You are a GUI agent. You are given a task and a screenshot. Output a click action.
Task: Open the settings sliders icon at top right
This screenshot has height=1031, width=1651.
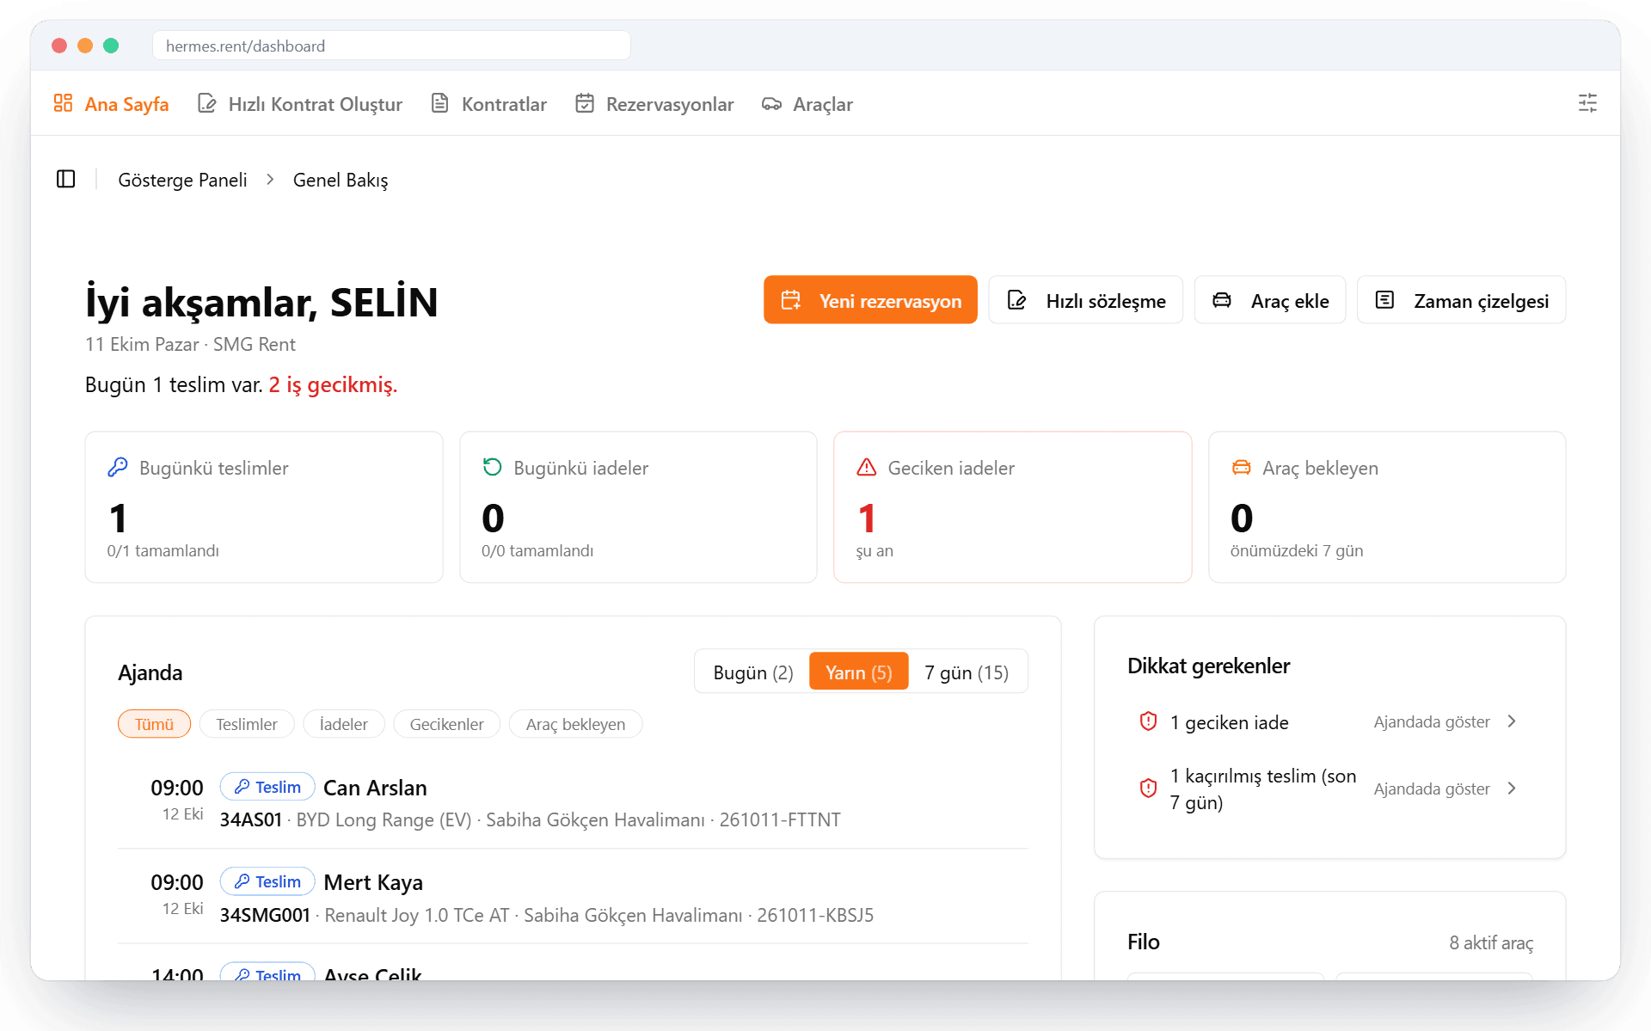[x=1587, y=103]
